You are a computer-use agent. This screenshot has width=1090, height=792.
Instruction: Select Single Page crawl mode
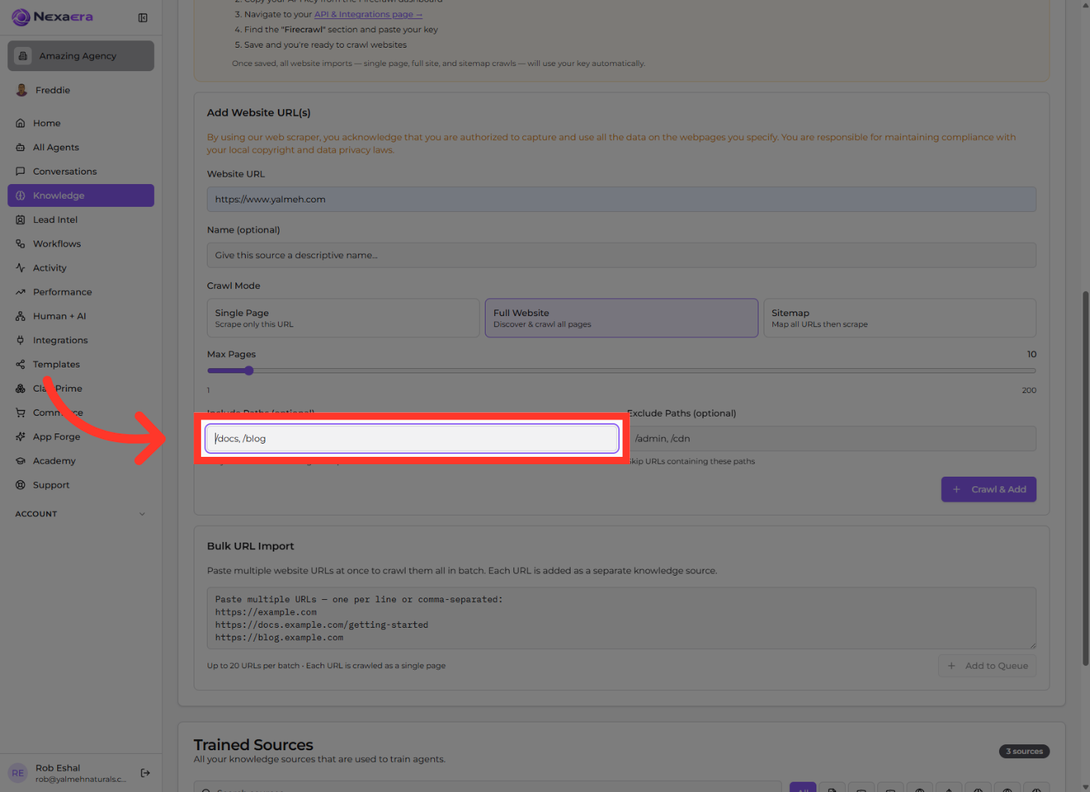click(x=343, y=318)
